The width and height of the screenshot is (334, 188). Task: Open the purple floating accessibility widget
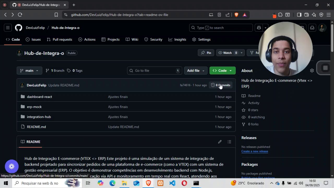(x=12, y=166)
